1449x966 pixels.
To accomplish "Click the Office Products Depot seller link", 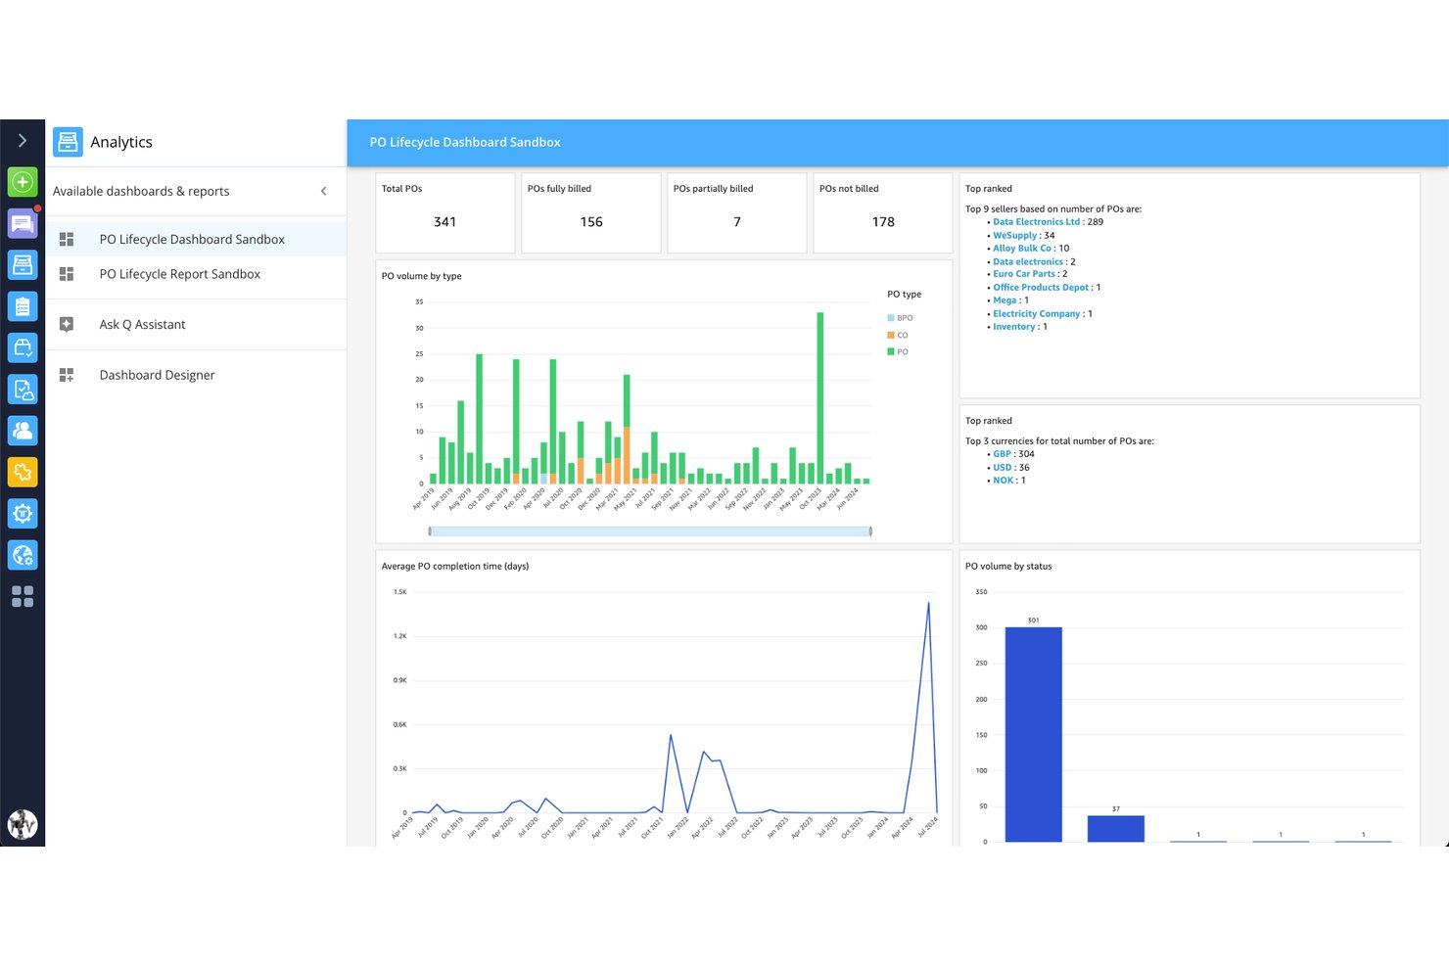I will [x=1041, y=288].
